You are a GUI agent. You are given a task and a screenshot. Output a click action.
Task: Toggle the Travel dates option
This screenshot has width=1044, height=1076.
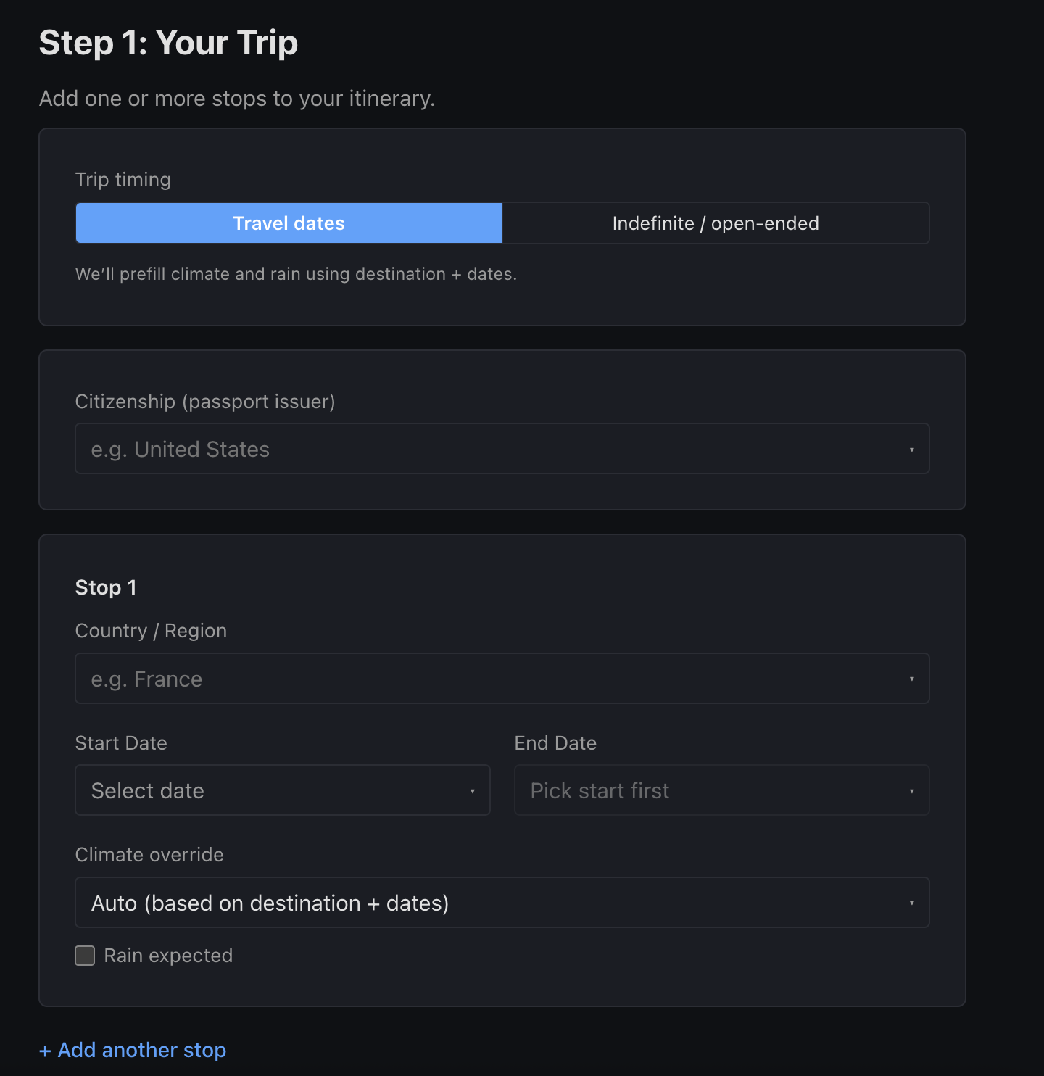click(289, 223)
